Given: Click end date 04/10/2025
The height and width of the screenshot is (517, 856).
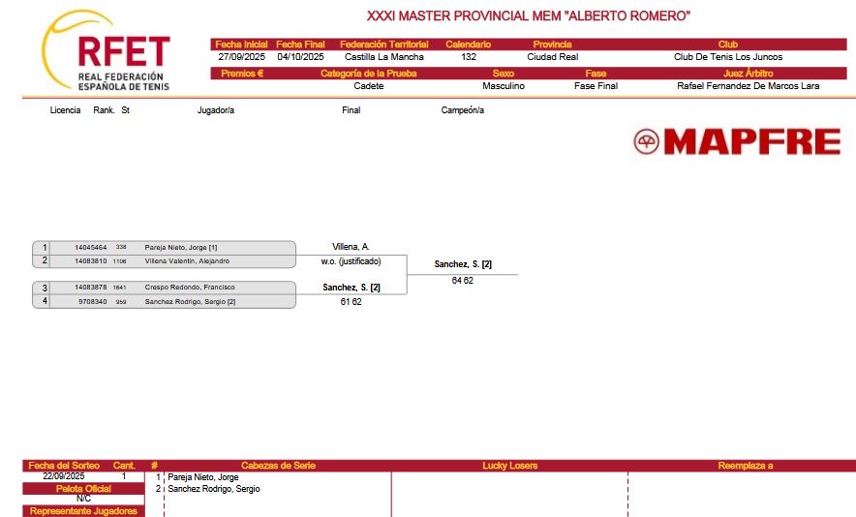Looking at the screenshot, I should [x=300, y=57].
